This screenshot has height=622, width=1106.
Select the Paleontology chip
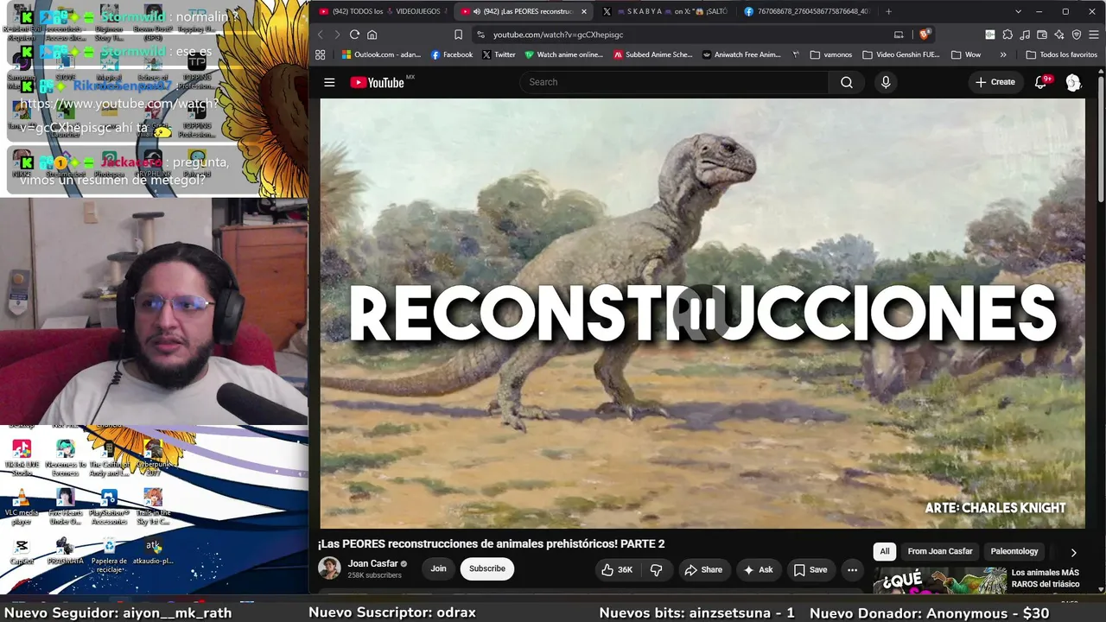1014,551
